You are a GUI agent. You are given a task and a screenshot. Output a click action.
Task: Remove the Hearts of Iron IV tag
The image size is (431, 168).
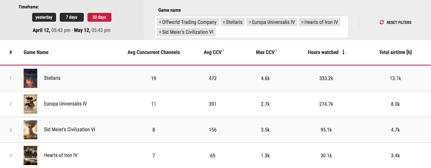302,22
